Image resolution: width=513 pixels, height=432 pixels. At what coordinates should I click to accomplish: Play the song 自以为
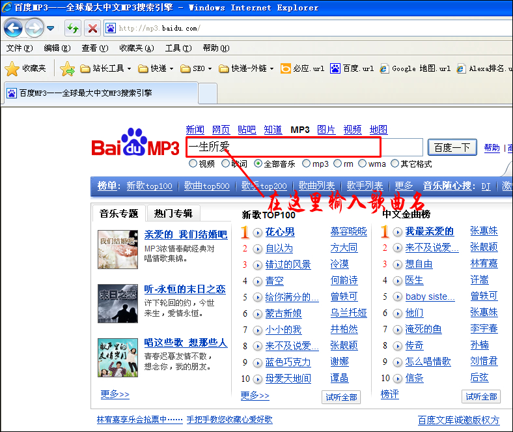click(258, 249)
